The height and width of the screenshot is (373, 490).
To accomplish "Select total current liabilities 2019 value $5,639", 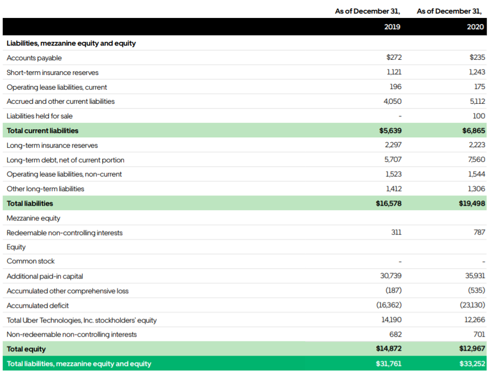I will click(390, 131).
